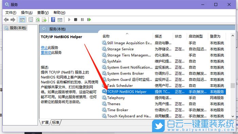Click the gear icon of Time Broker

[x=104, y=110]
